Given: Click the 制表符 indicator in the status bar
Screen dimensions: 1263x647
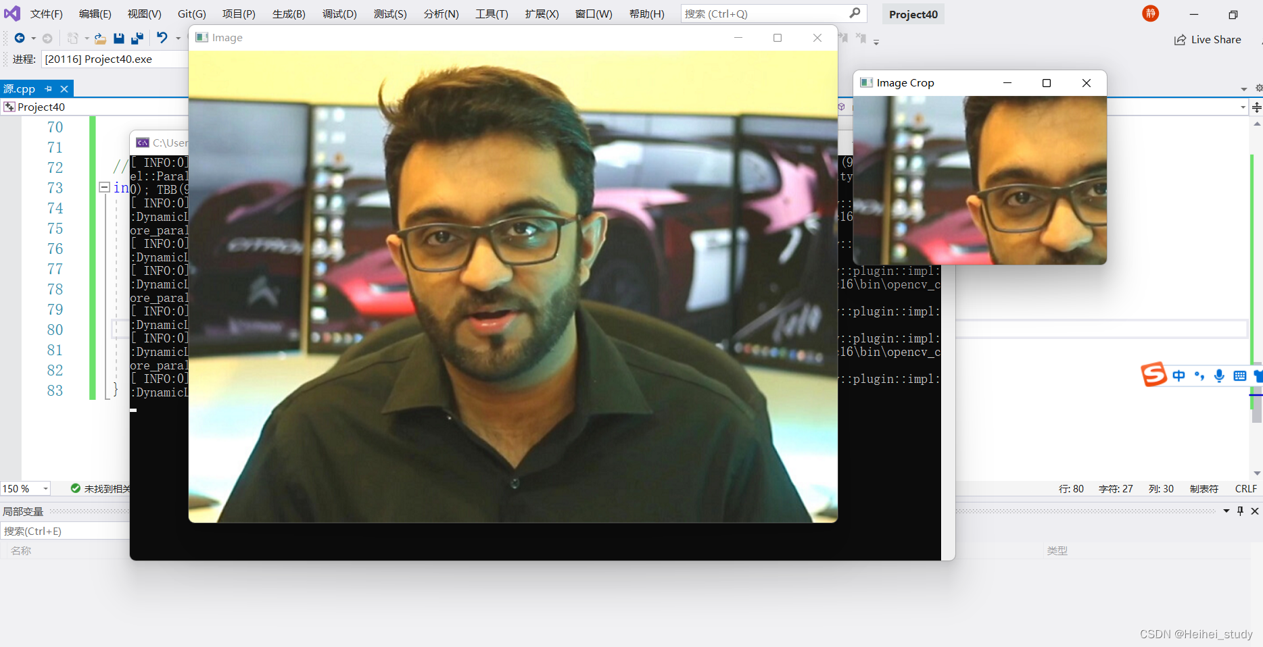Looking at the screenshot, I should click(x=1204, y=488).
